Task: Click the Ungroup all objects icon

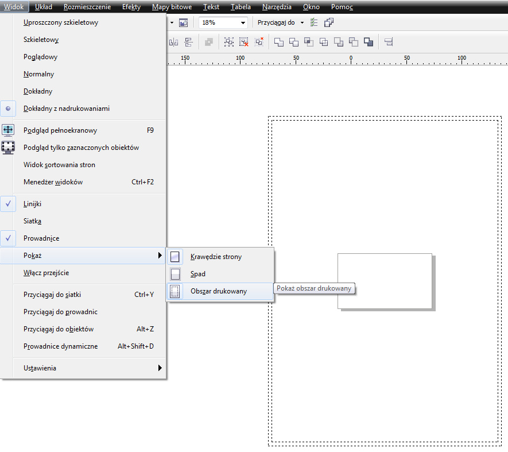Action: click(259, 42)
